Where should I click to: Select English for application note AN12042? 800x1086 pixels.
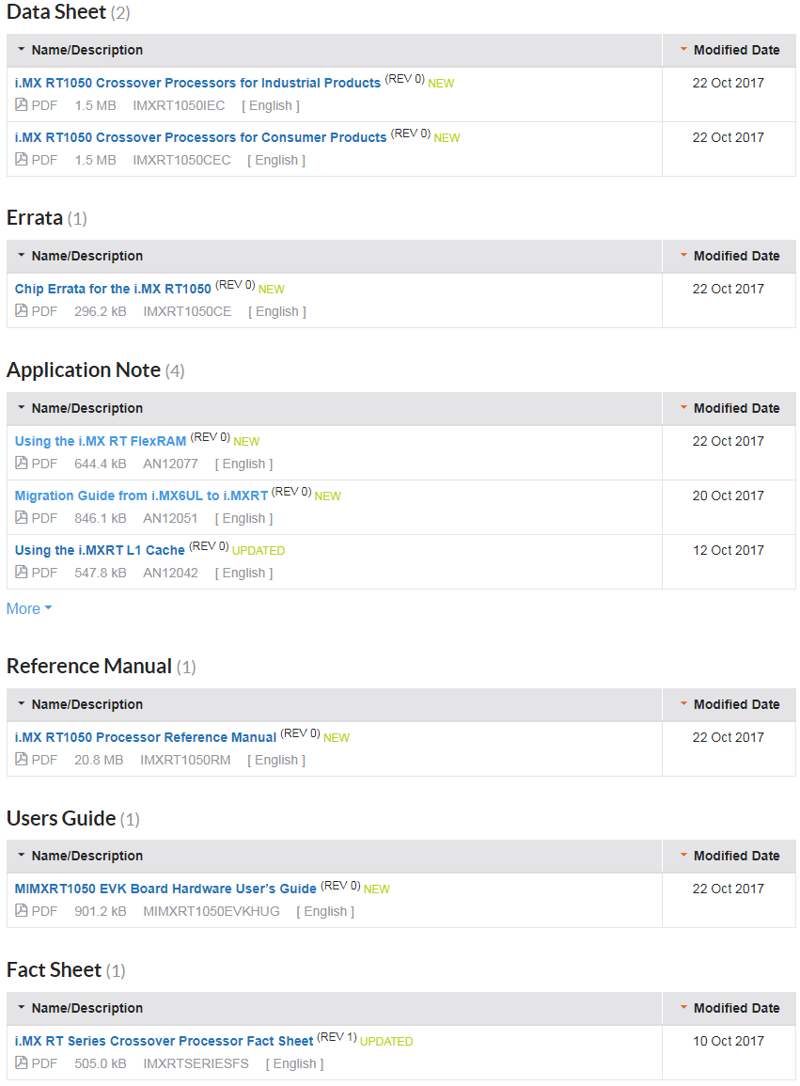[x=243, y=573]
